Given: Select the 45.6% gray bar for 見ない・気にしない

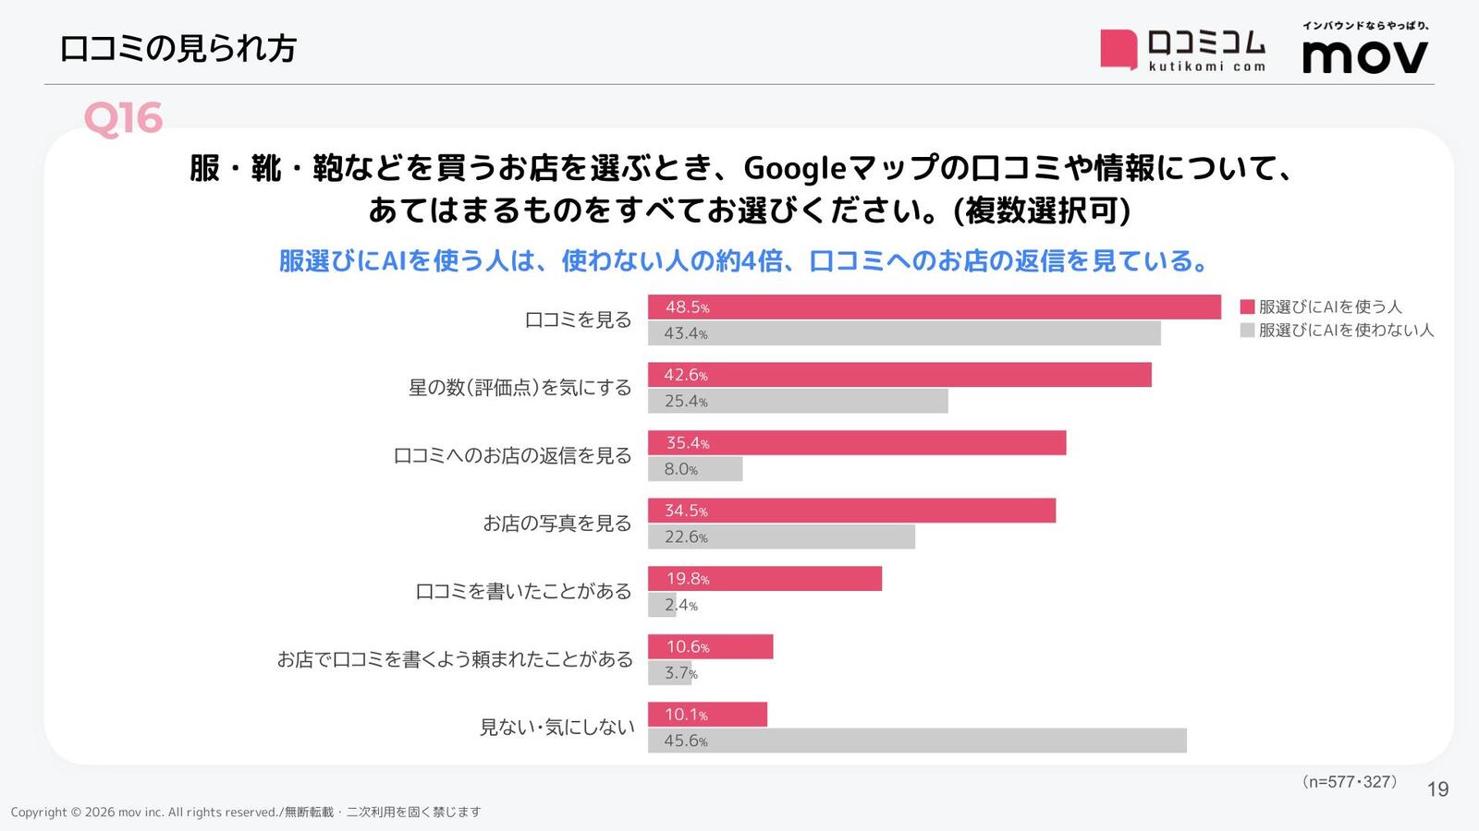Looking at the screenshot, I should [917, 741].
